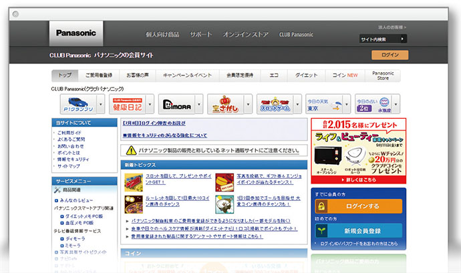
Task: Open the キャンペーン&イベント tab
Action: pos(188,75)
